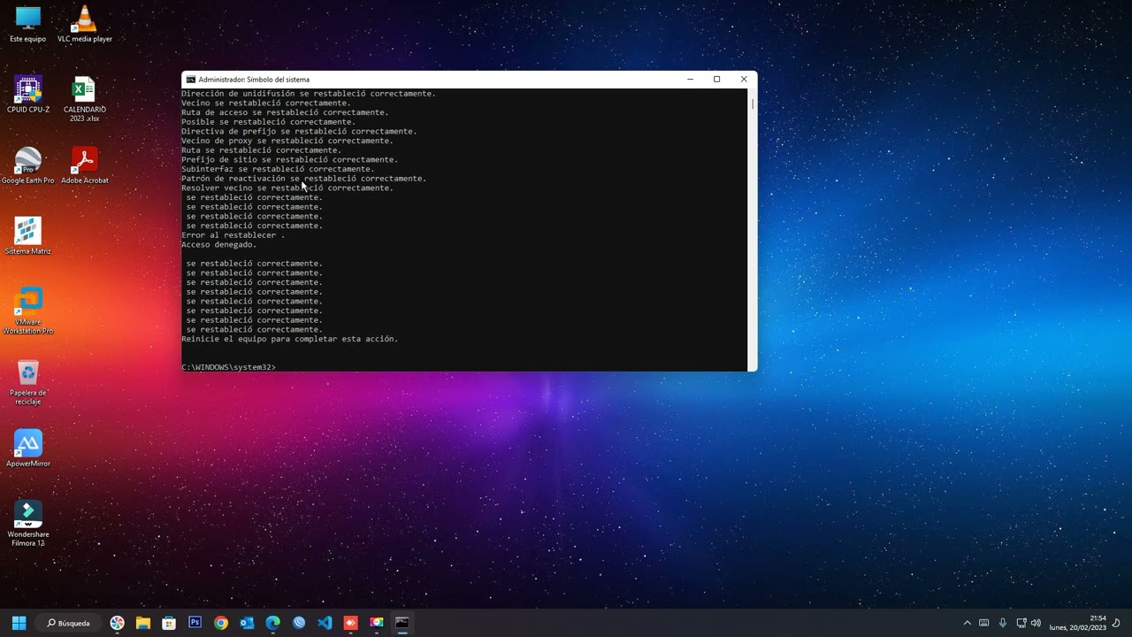Select the CPUID CPU-Z desktop shortcut
The height and width of the screenshot is (637, 1132).
pyautogui.click(x=28, y=95)
